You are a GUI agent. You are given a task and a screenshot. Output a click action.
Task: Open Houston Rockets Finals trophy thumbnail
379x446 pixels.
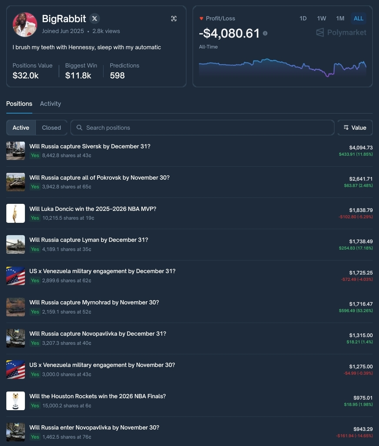tap(15, 401)
